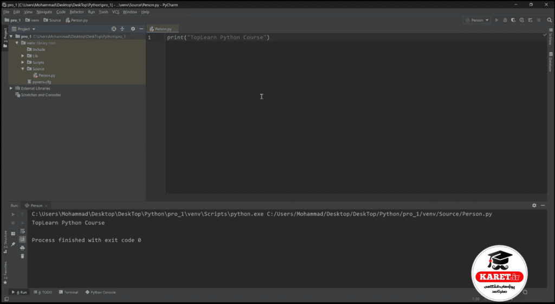The width and height of the screenshot is (555, 304).
Task: Open the Edit menu
Action: [x=17, y=12]
